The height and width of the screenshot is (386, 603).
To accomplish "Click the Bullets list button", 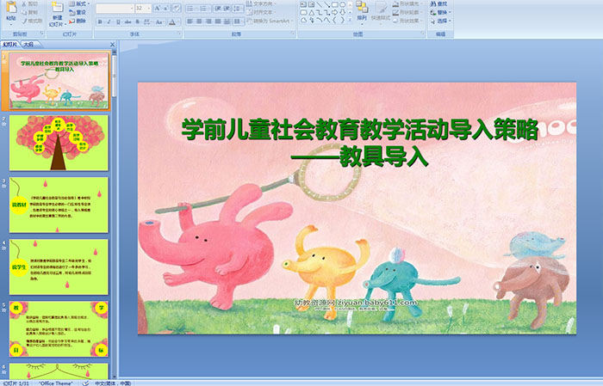I will 192,8.
